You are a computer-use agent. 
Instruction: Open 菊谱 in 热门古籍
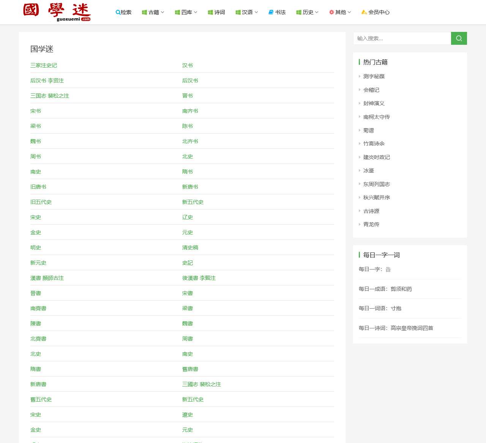(x=369, y=130)
